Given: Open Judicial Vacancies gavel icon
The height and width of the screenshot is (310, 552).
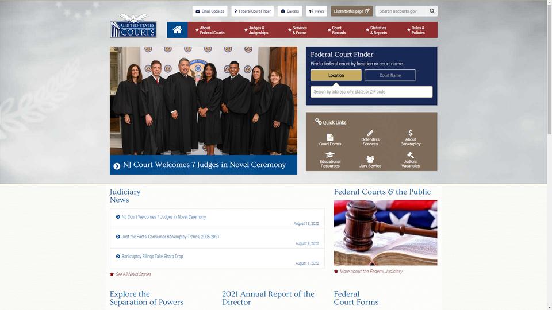Looking at the screenshot, I should (x=411, y=155).
